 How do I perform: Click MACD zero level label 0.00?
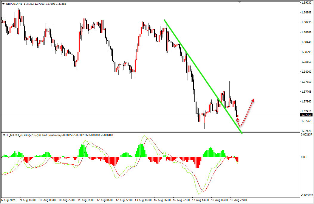click(304, 157)
